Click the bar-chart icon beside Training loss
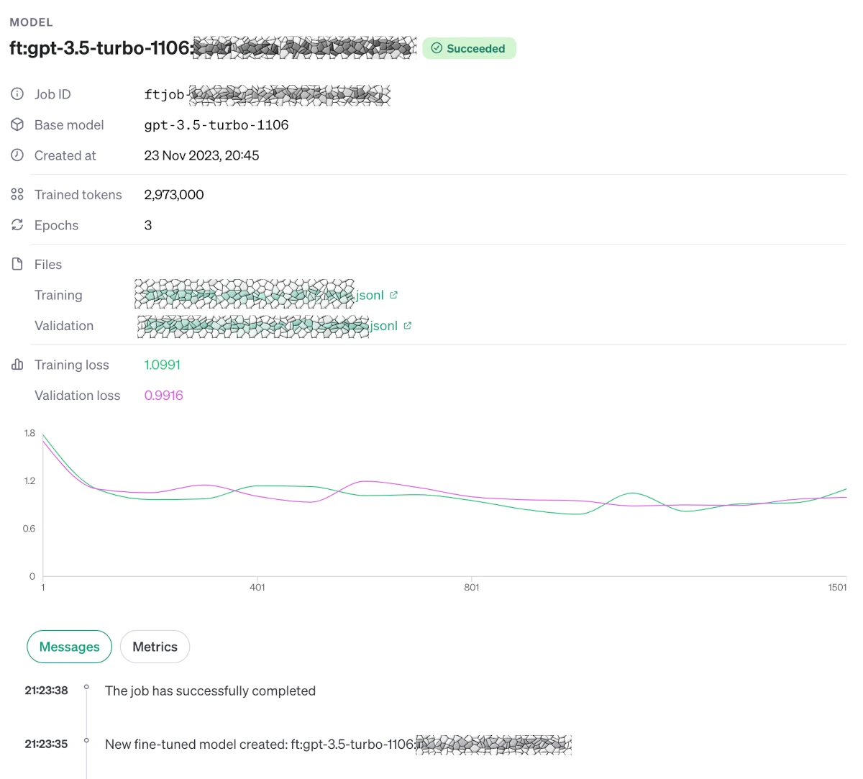This screenshot has height=779, width=863. (x=16, y=364)
